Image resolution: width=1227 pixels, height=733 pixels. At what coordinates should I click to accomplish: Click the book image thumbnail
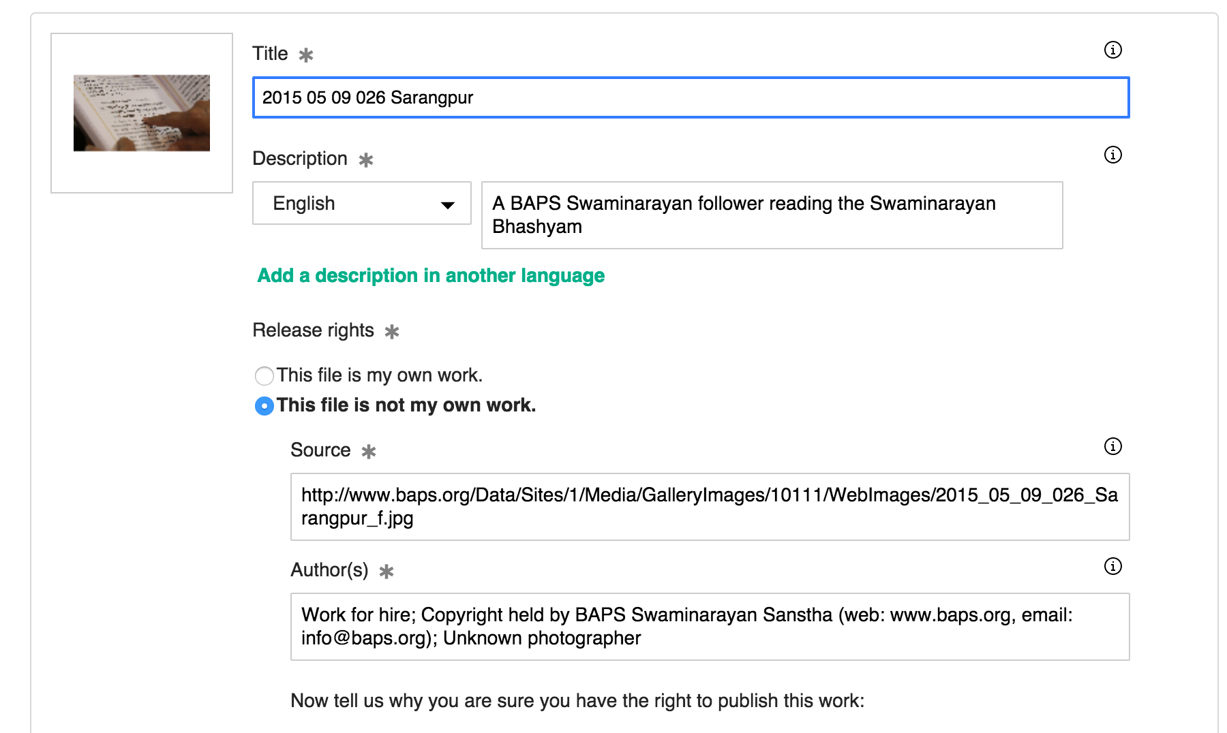(142, 113)
